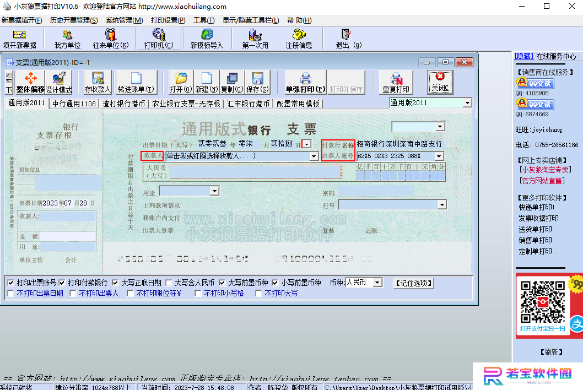This screenshot has height=390, width=583.
Task: Open 显示/隐藏工具栏(L) menu
Action: (251, 20)
